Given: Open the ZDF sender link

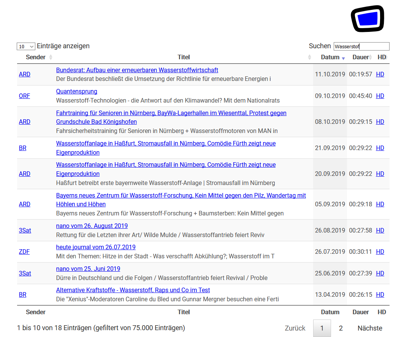Looking at the screenshot, I should (24, 252).
